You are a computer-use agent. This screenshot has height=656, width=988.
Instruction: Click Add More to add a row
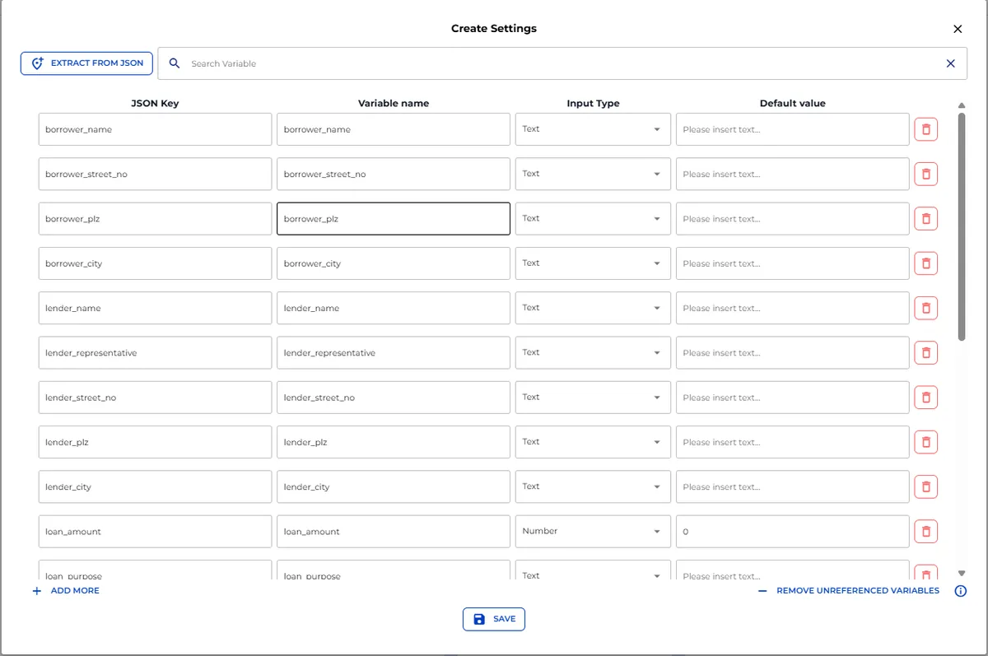point(66,591)
